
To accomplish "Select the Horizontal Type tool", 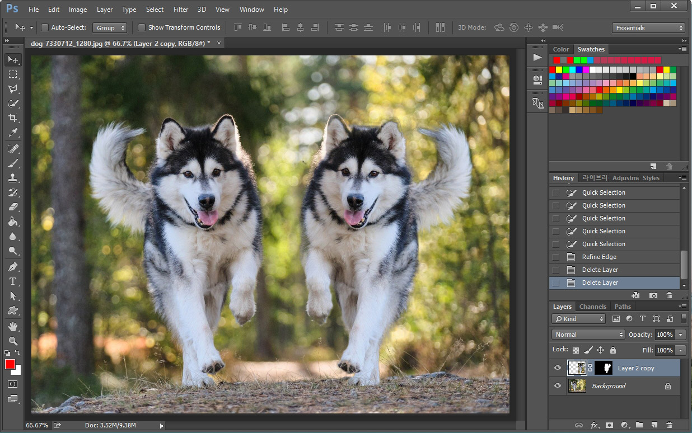I will click(13, 281).
